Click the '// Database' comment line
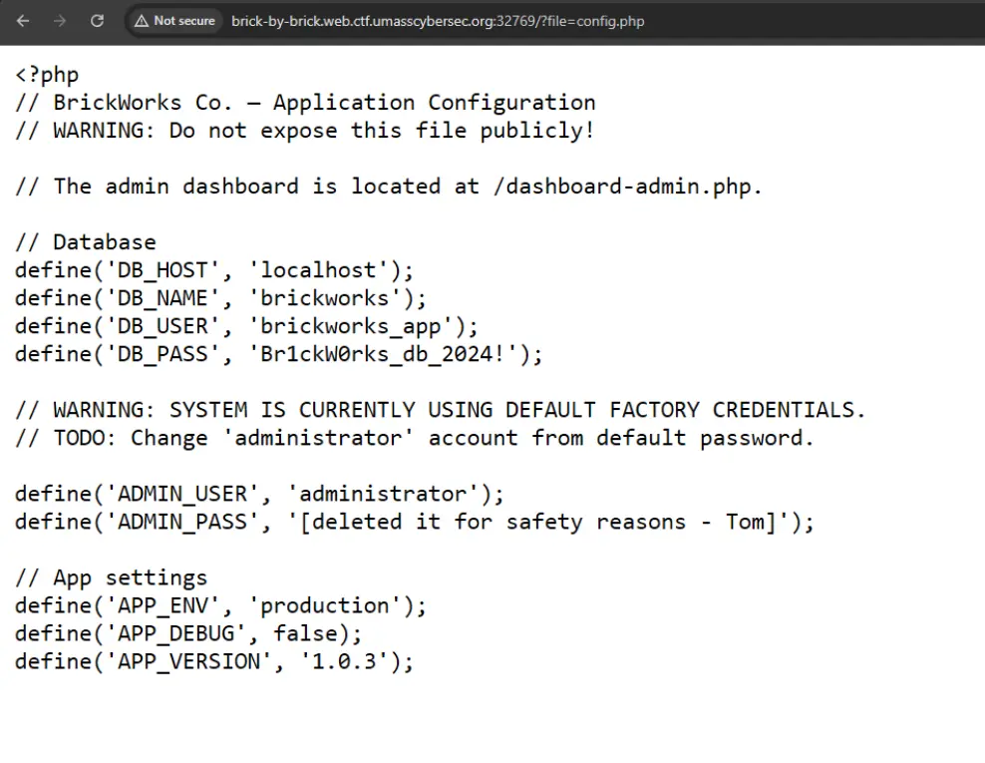 (86, 242)
